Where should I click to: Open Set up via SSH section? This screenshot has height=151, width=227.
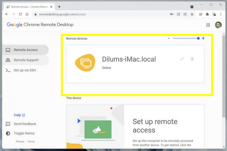[x=20, y=70]
